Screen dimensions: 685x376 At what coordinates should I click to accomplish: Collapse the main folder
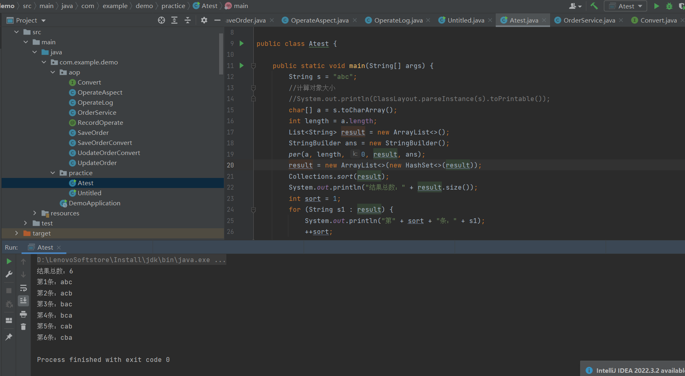tap(26, 42)
